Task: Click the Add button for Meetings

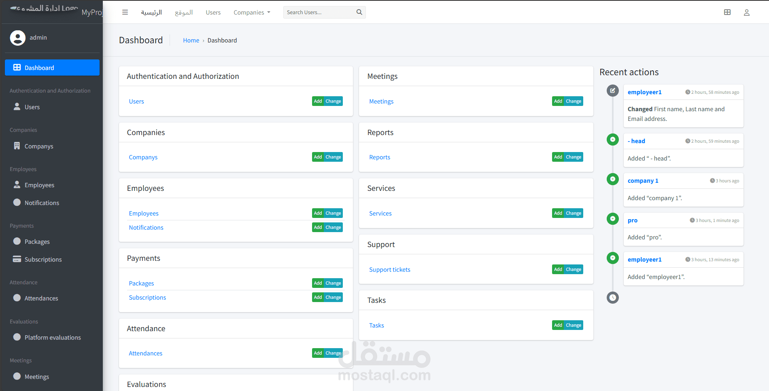Action: pos(558,101)
